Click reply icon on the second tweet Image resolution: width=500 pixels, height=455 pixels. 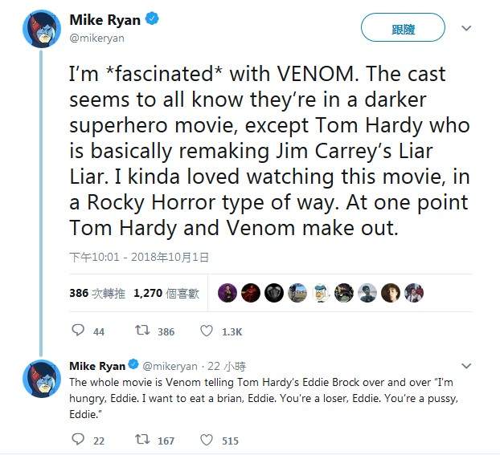[x=78, y=440]
